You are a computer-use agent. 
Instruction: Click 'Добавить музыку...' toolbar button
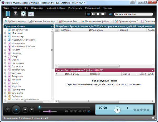click(16, 21)
